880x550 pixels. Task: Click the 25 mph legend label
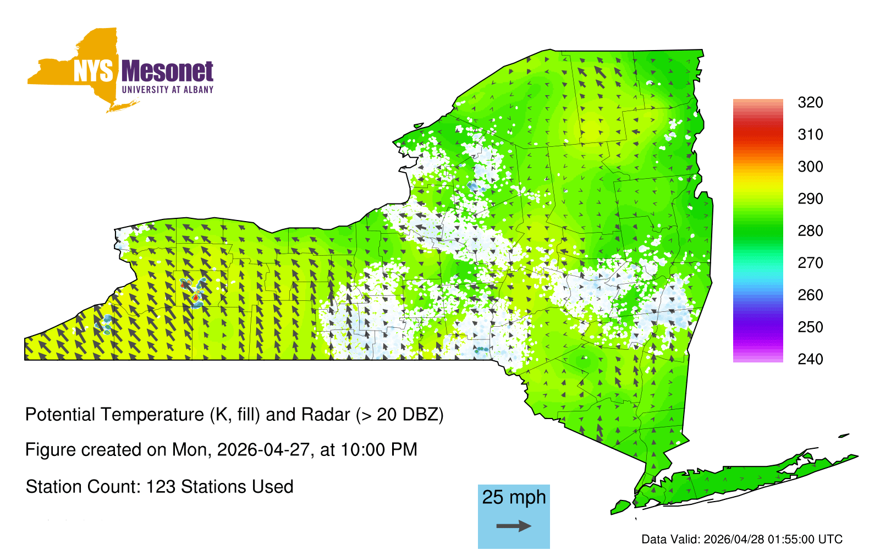[x=514, y=497]
